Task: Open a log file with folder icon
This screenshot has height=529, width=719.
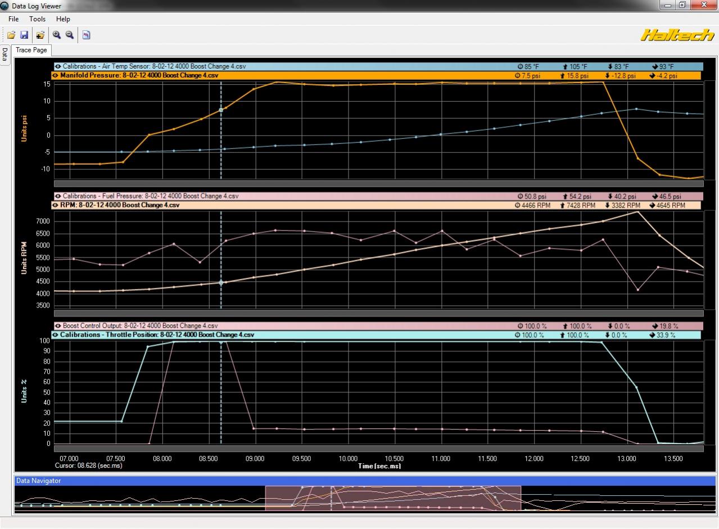Action: (x=11, y=35)
